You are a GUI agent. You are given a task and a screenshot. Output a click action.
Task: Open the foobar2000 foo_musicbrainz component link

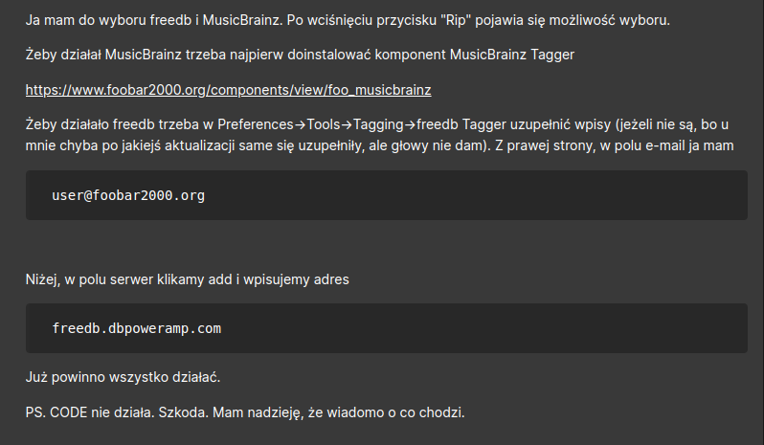[x=228, y=90]
